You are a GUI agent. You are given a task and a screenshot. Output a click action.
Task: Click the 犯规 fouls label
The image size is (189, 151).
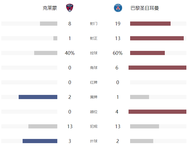[94, 126]
